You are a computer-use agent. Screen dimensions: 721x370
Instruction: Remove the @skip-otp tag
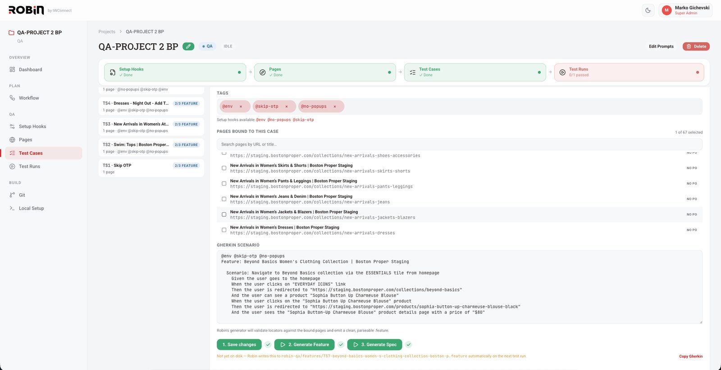pos(286,106)
